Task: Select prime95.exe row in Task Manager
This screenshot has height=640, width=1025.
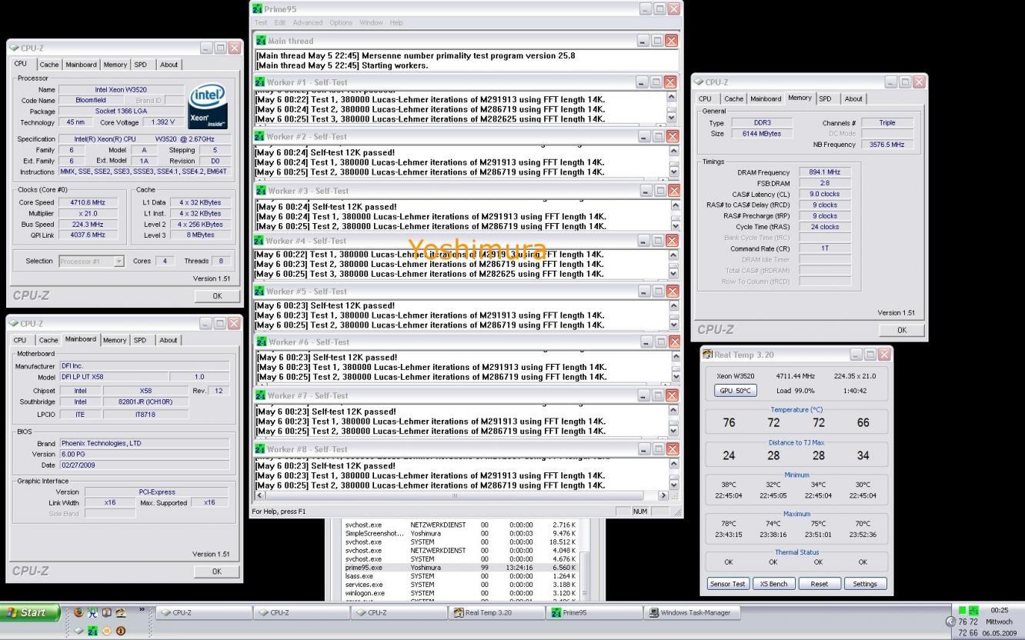Action: pos(461,568)
